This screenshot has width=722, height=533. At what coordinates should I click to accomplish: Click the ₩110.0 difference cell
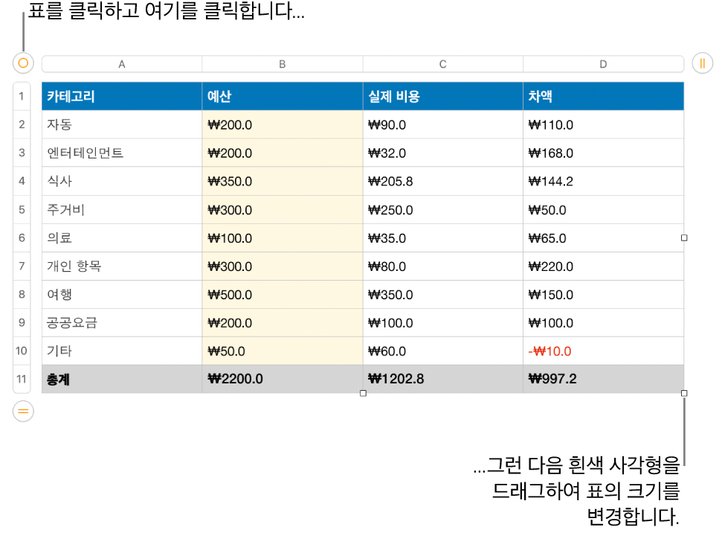click(603, 124)
